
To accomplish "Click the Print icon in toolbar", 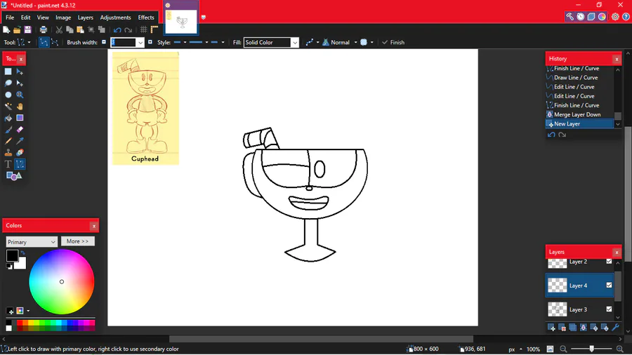I will coord(43,29).
